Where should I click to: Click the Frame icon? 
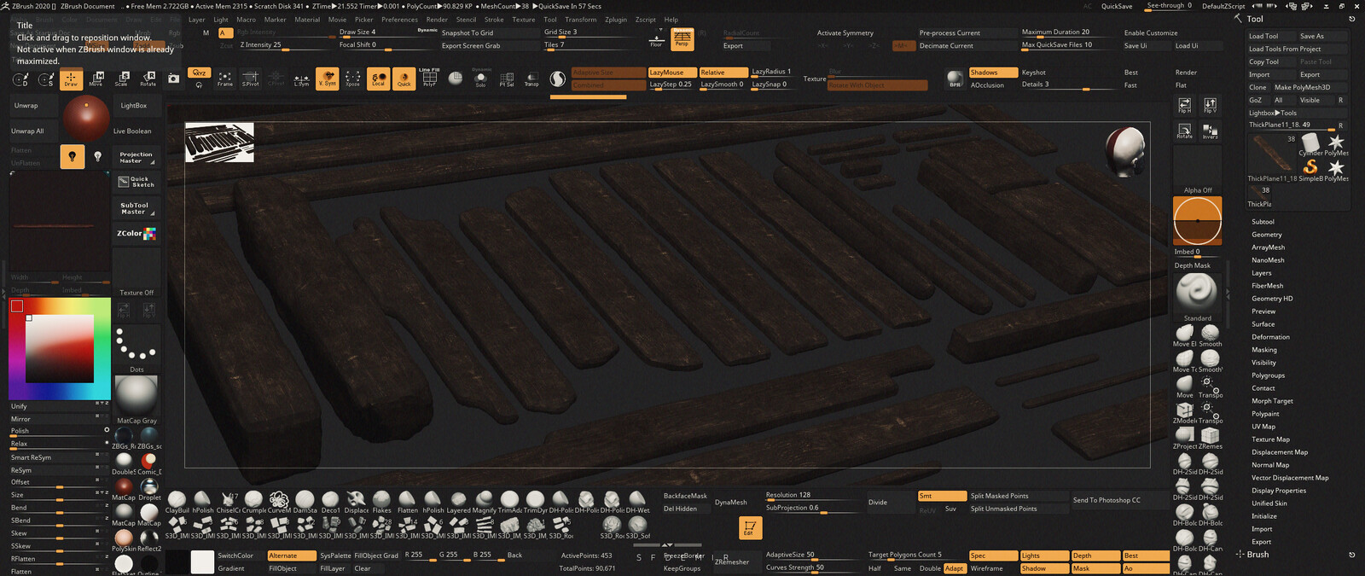click(225, 79)
